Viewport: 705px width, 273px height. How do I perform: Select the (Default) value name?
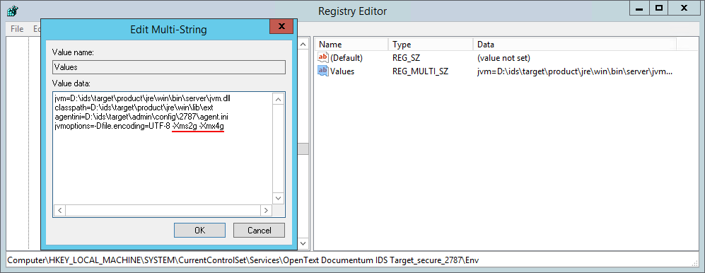[346, 58]
